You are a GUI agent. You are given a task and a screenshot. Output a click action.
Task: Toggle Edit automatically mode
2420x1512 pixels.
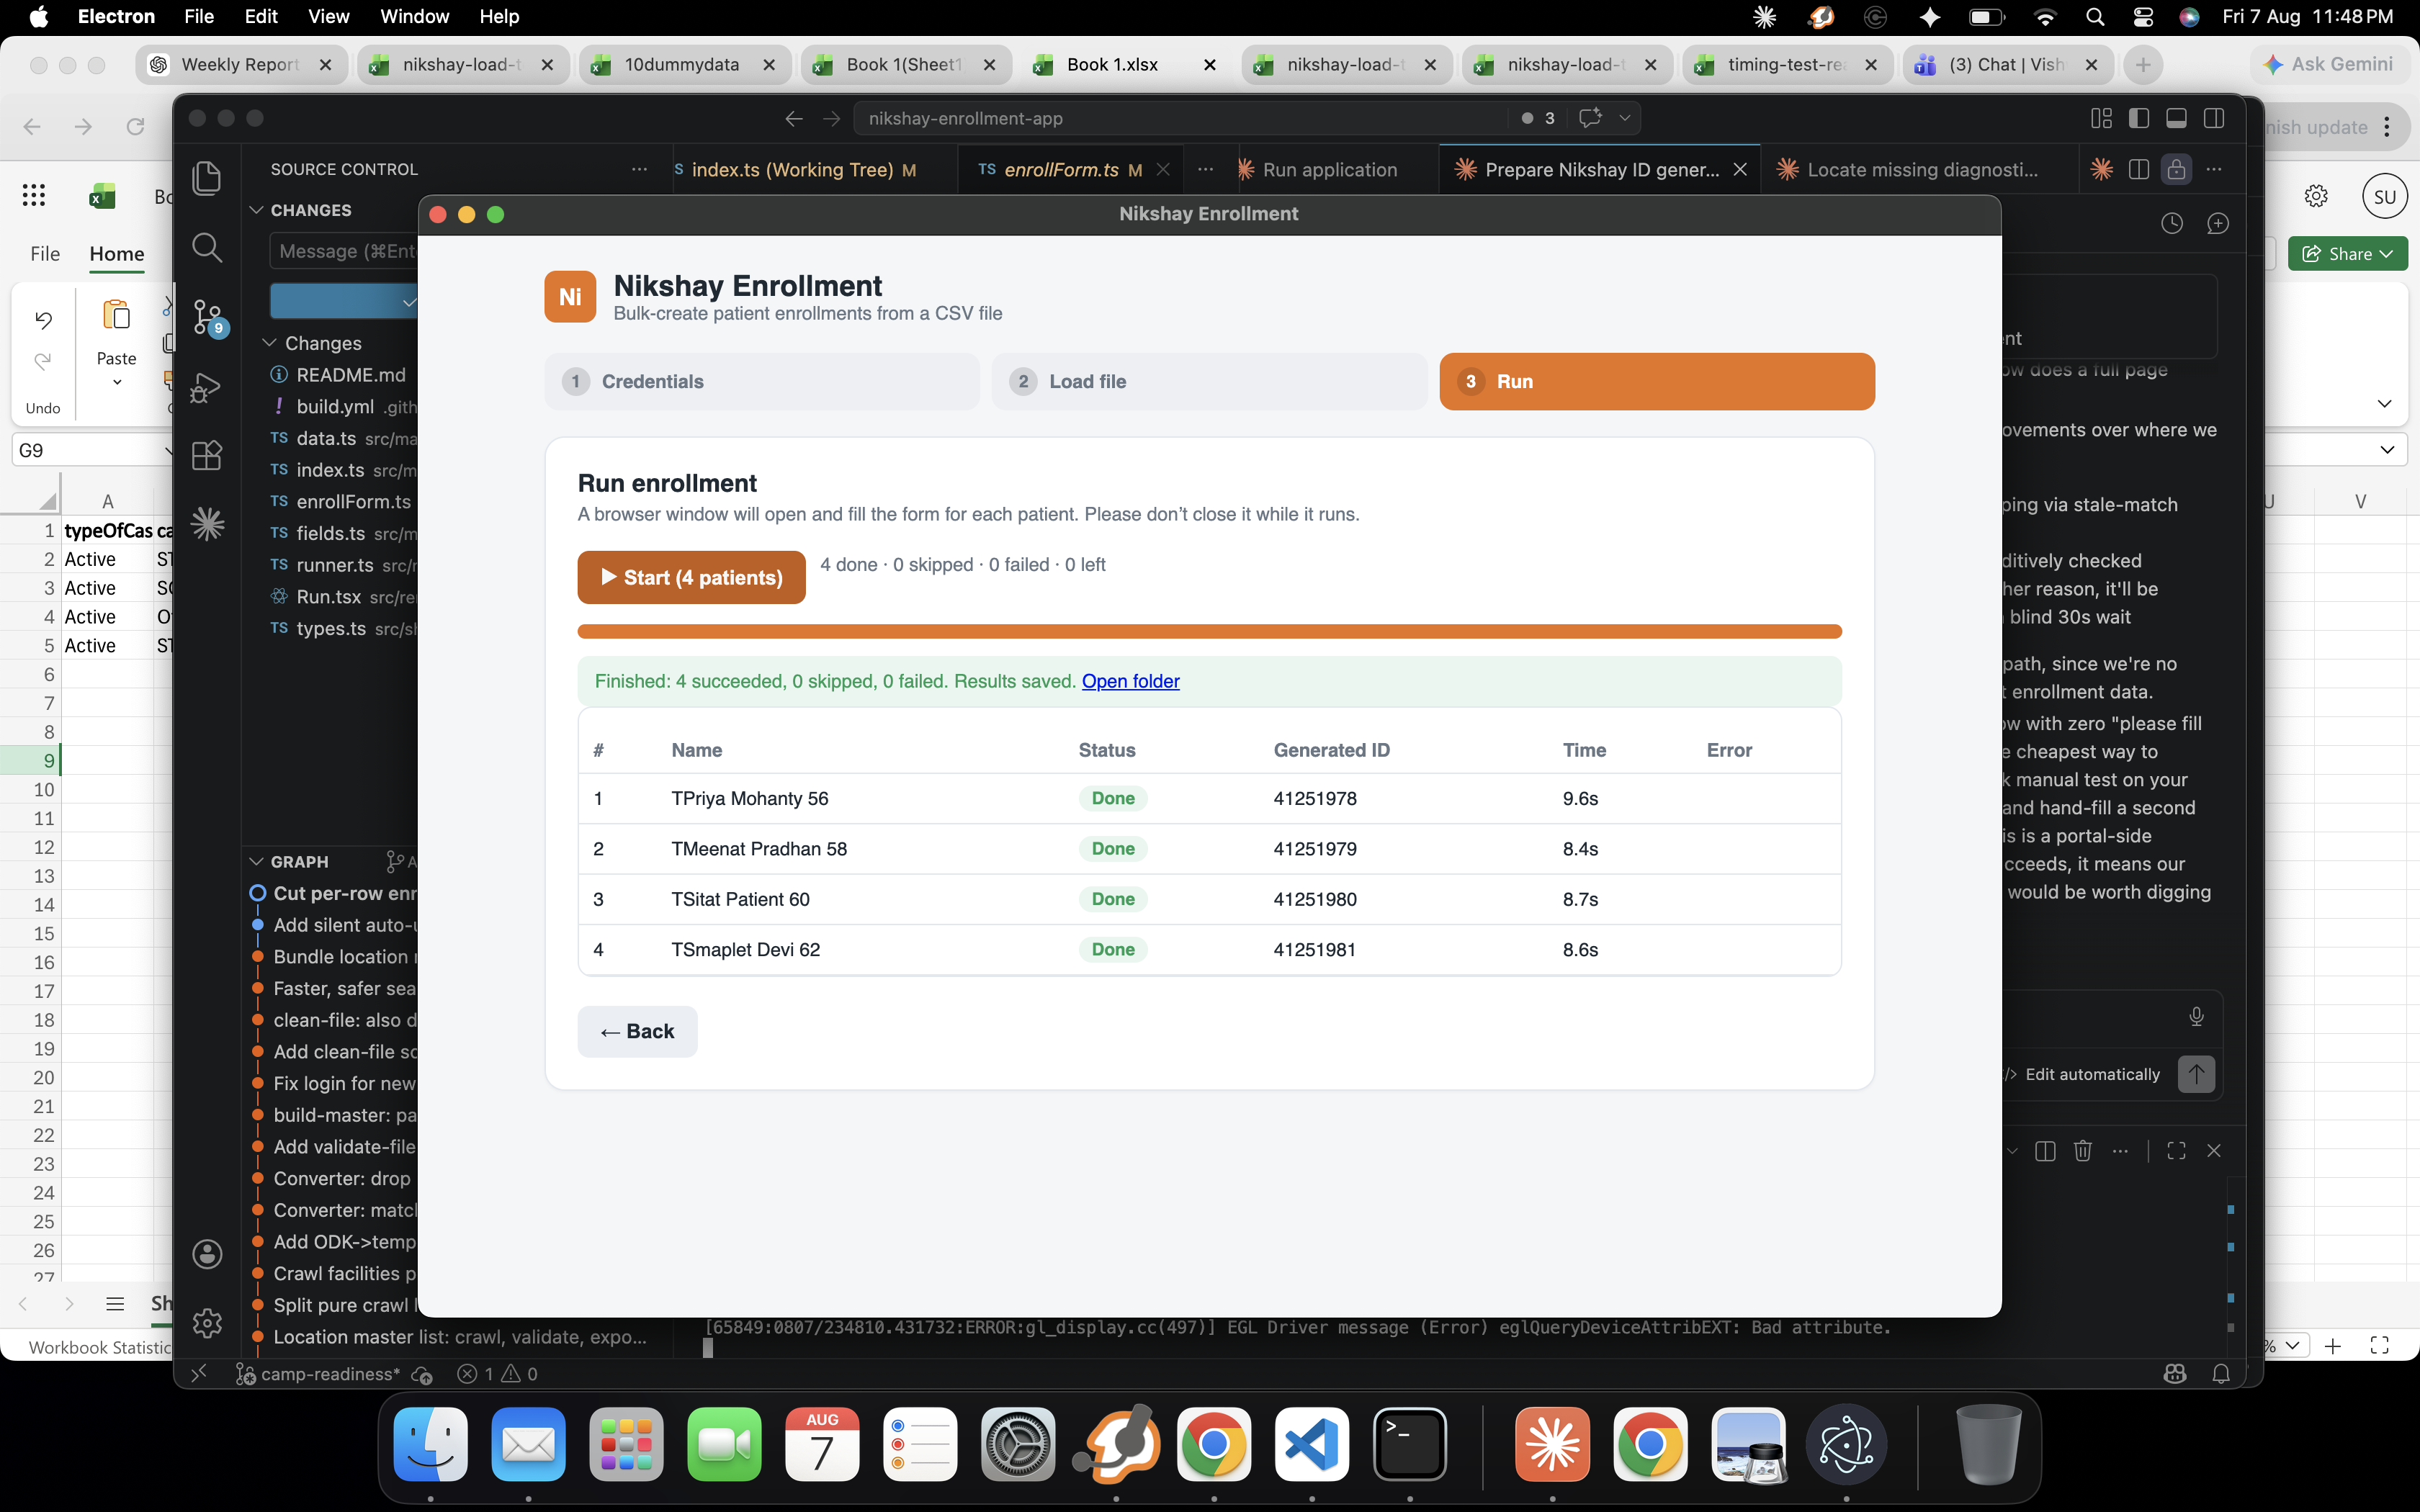tap(2084, 1074)
